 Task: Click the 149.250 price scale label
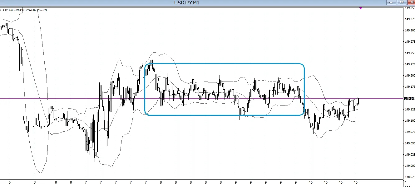409,53
